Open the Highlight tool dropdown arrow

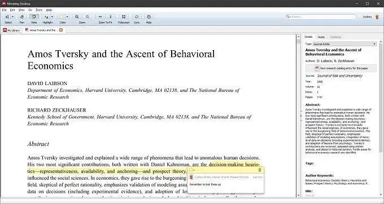(x=52, y=17)
